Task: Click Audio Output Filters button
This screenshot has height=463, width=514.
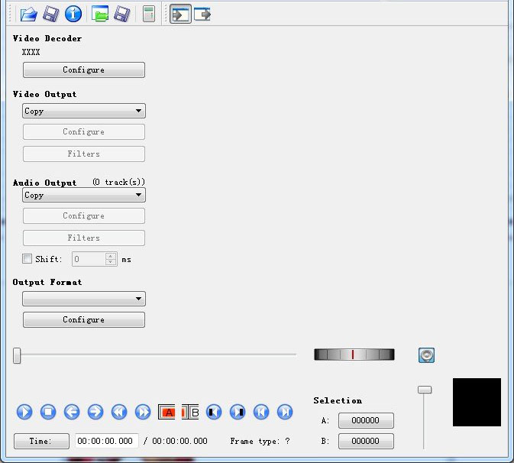Action: tap(84, 238)
